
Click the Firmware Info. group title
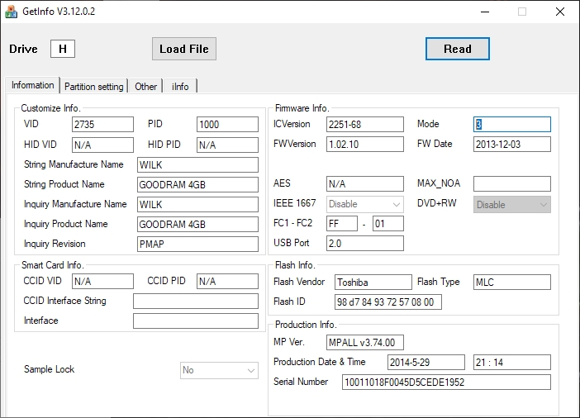click(x=302, y=108)
